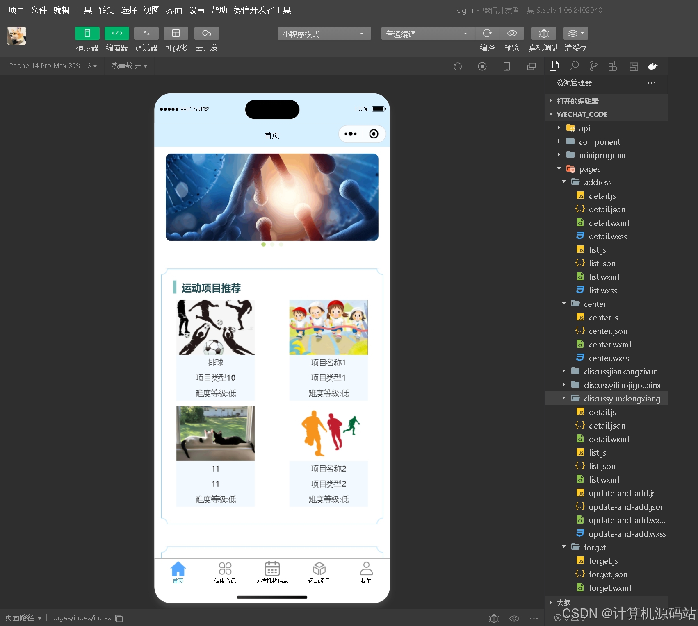The height and width of the screenshot is (626, 698).
Task: Collapse the address folder
Action: (x=606, y=182)
